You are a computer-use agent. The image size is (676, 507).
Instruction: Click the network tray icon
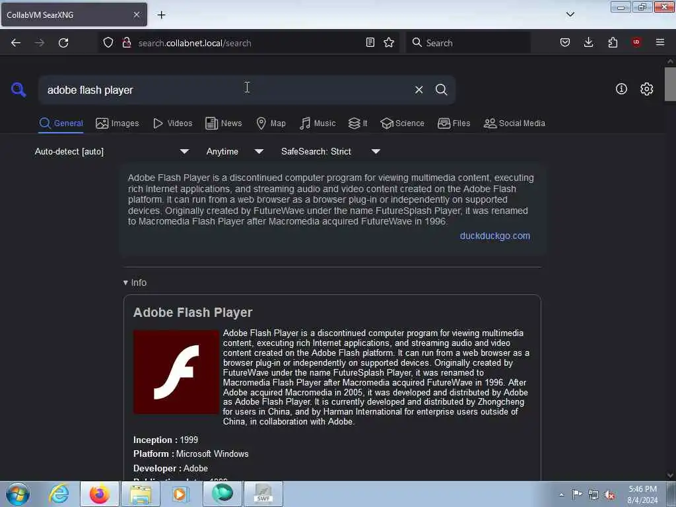click(x=593, y=495)
